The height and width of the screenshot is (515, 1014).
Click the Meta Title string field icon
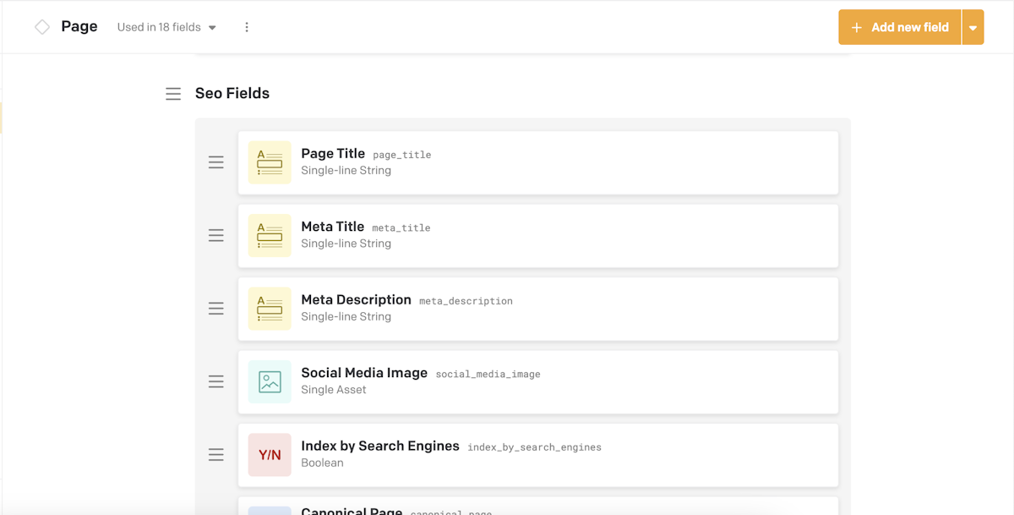[270, 235]
